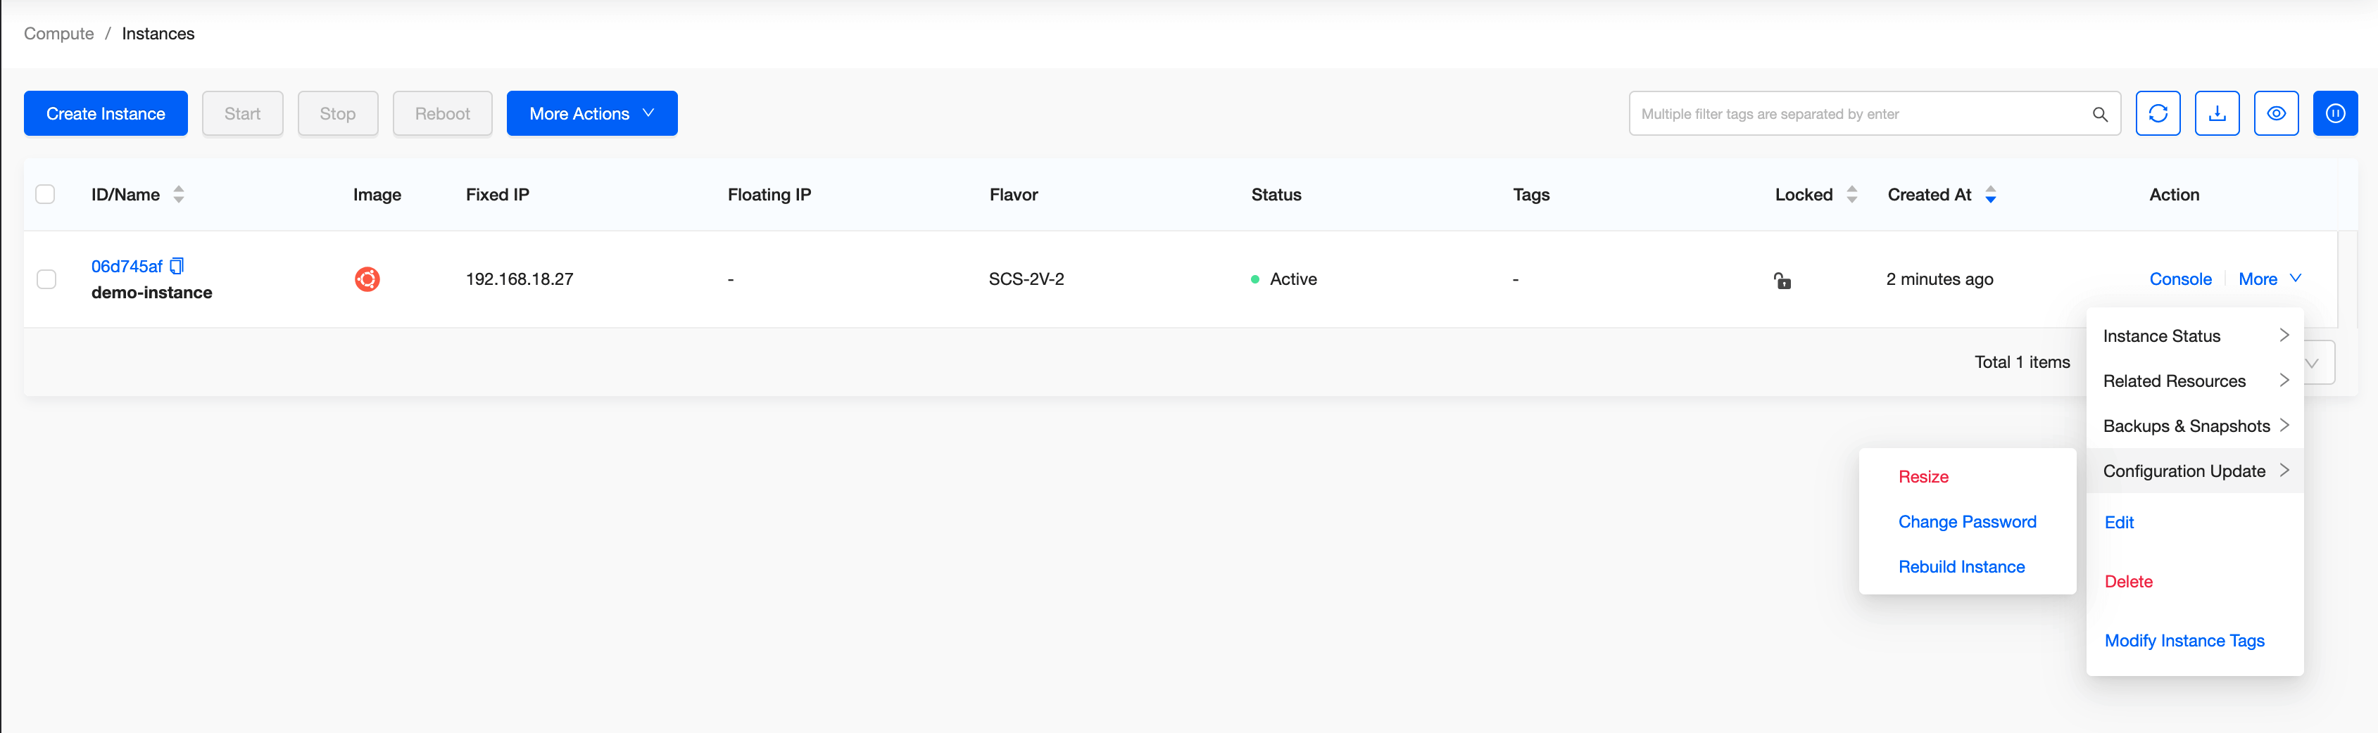
Task: Open the Console link for demo-instance
Action: (2179, 279)
